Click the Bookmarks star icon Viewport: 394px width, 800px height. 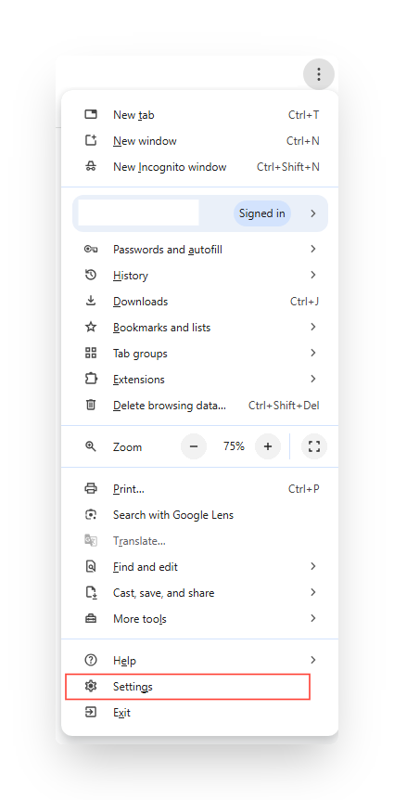click(x=91, y=327)
